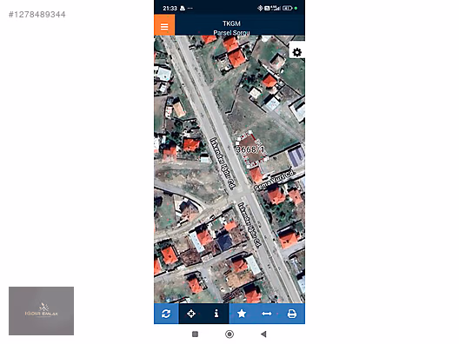Print the map with printer icon
The width and height of the screenshot is (459, 344).
(x=292, y=314)
